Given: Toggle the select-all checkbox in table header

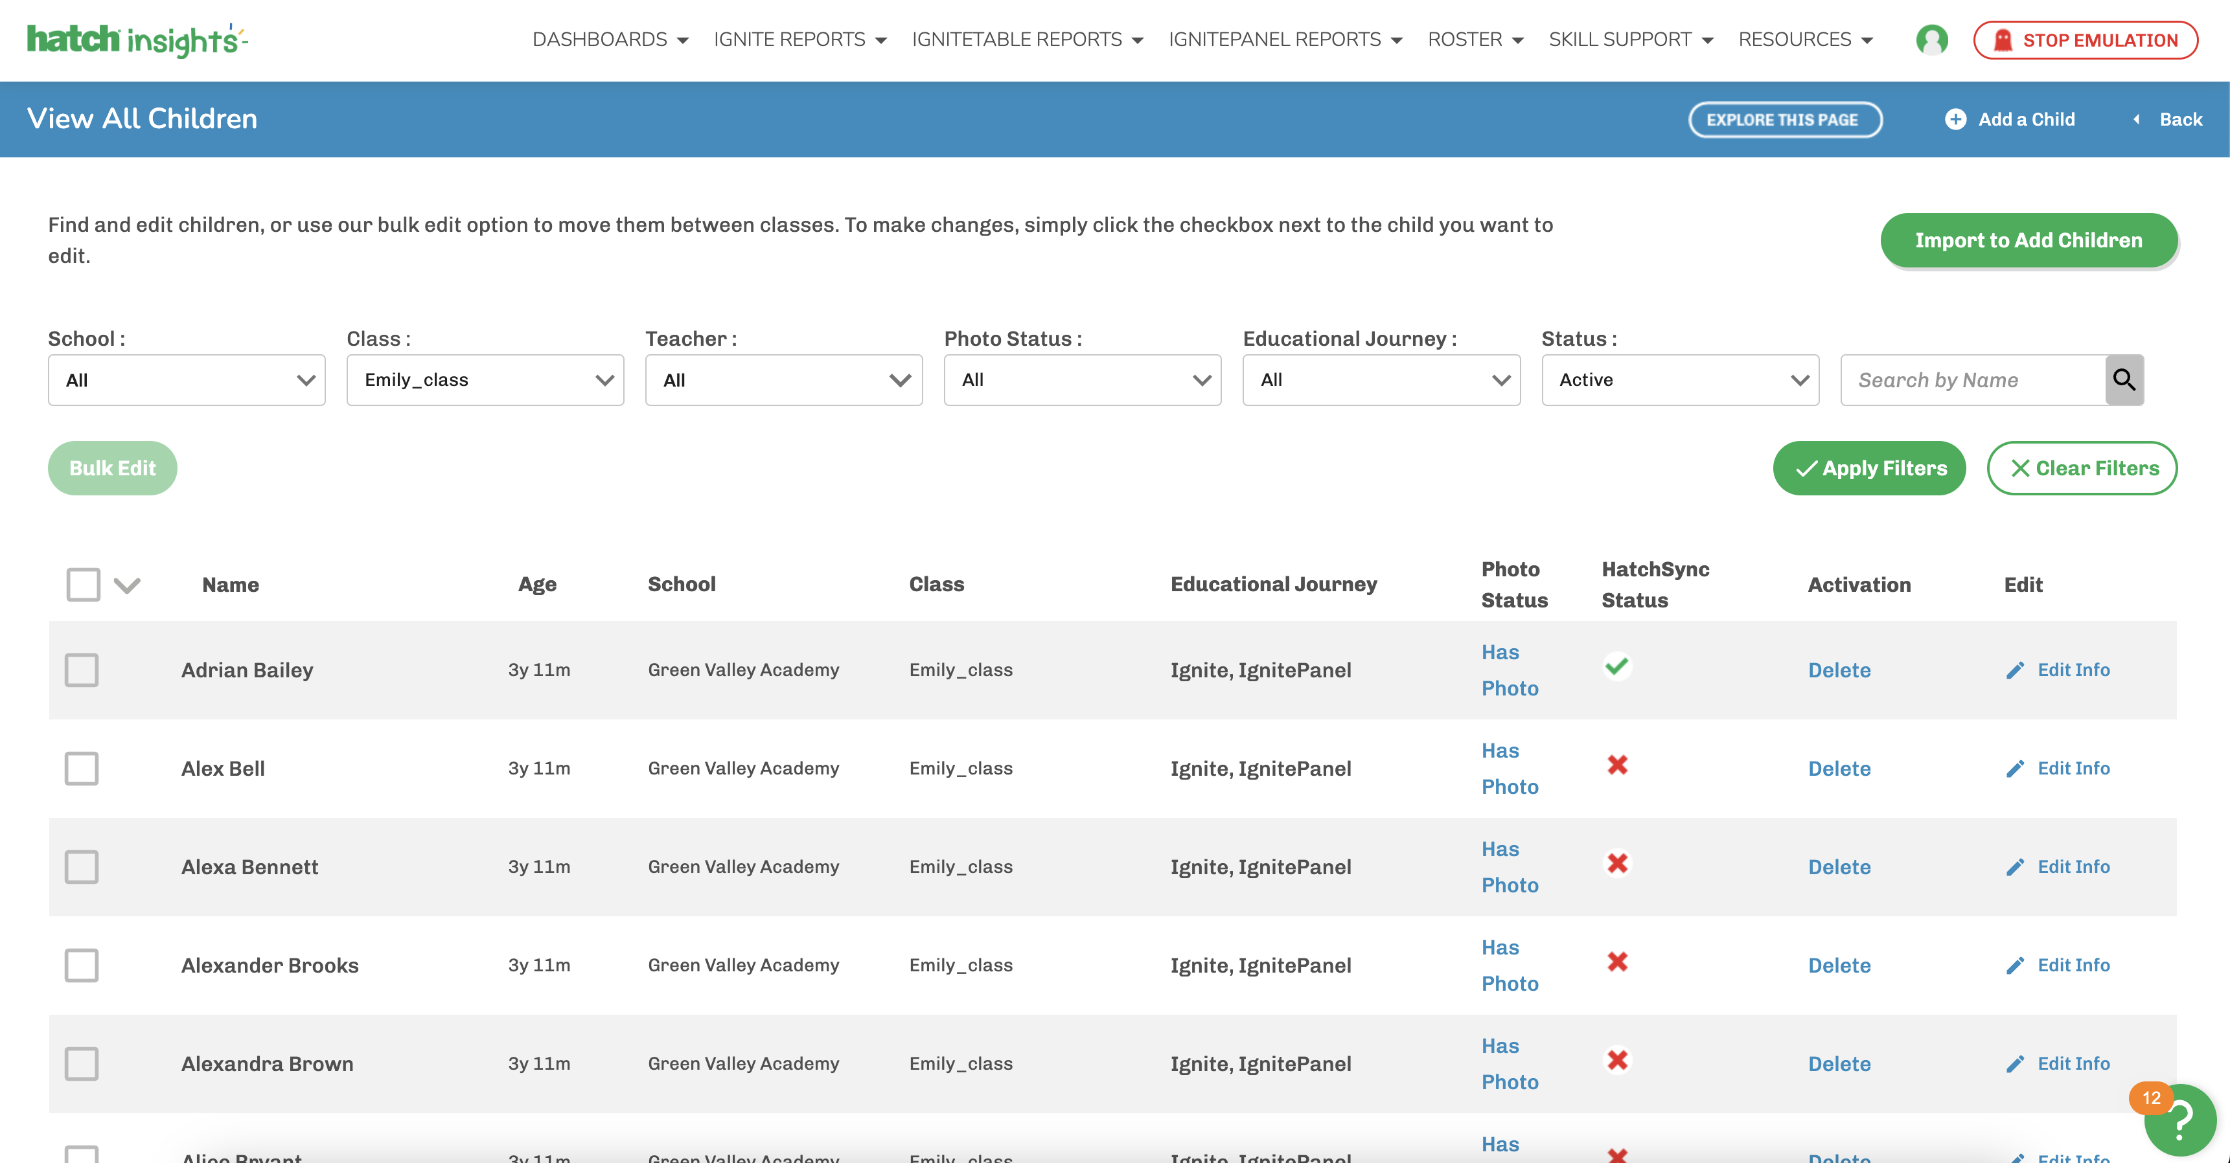Looking at the screenshot, I should click(x=83, y=584).
